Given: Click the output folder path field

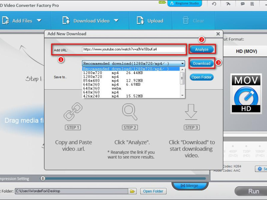Looking at the screenshot, I should [x=71, y=191].
